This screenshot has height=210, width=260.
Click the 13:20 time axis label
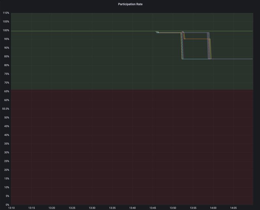(x=52, y=208)
